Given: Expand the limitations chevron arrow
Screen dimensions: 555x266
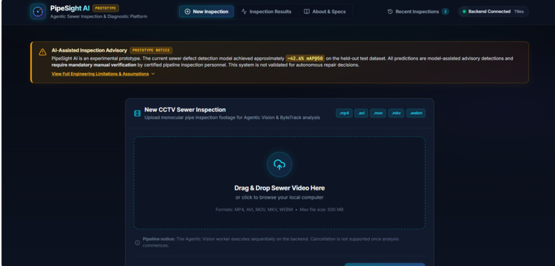Looking at the screenshot, I should point(153,74).
